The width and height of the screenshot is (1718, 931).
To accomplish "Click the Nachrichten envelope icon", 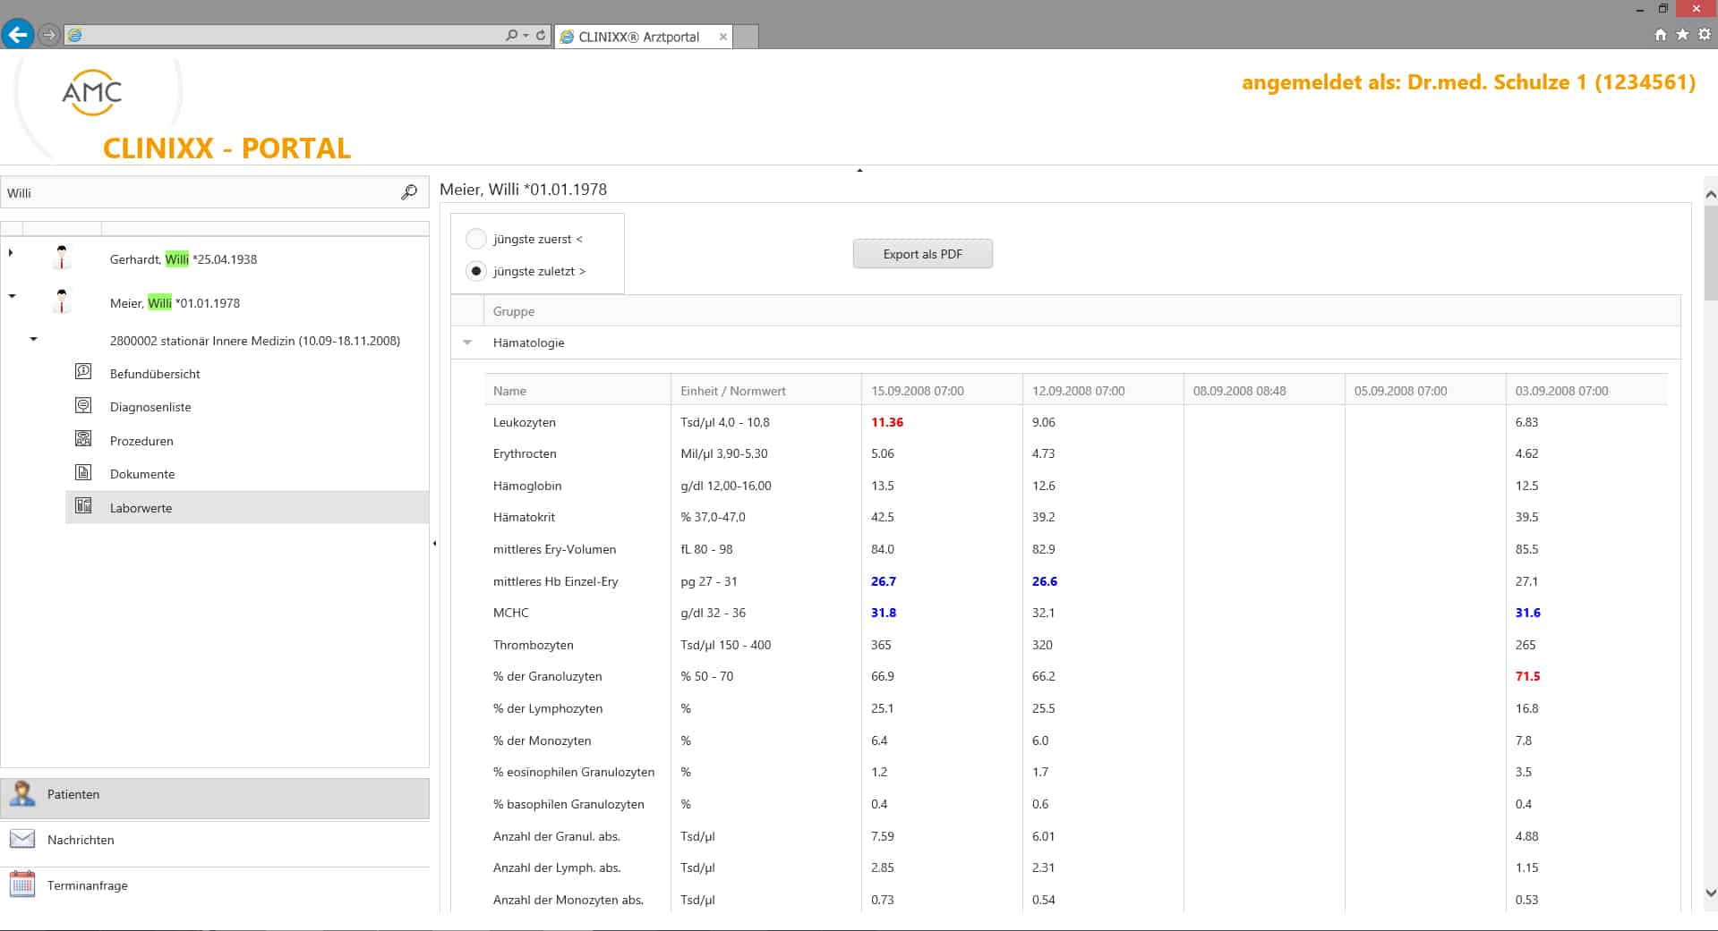I will pyautogui.click(x=22, y=839).
